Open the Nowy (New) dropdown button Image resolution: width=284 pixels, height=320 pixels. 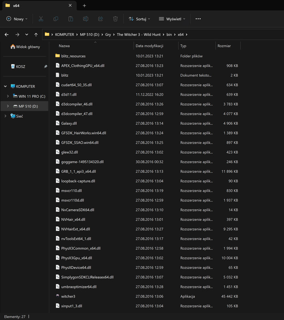[x=17, y=19]
